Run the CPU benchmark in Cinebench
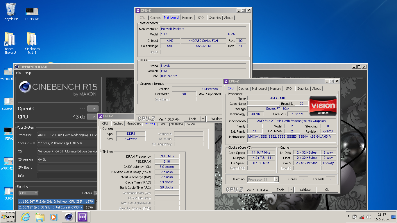 (92, 117)
